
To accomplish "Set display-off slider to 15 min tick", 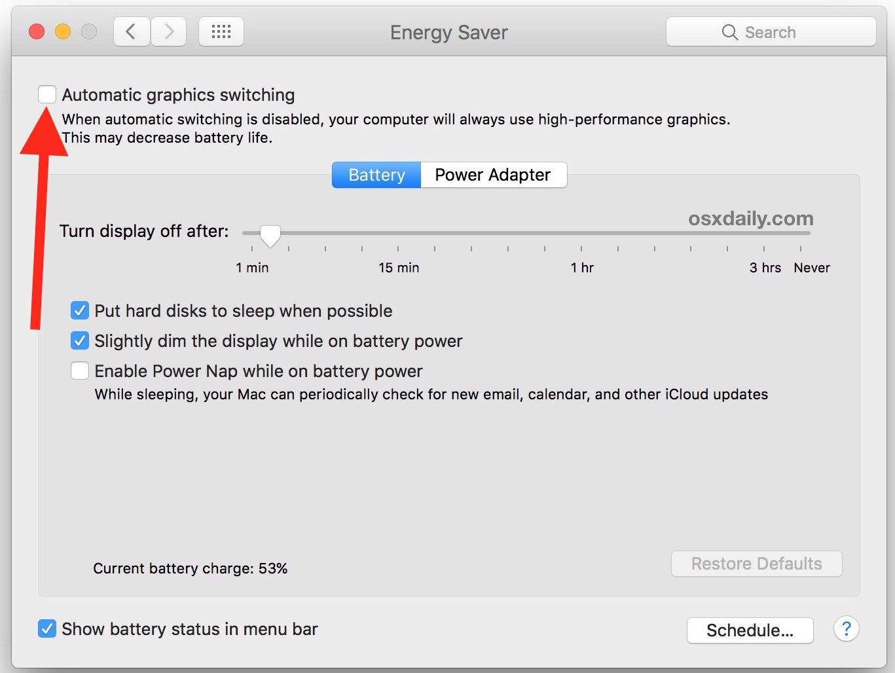I will click(x=398, y=249).
